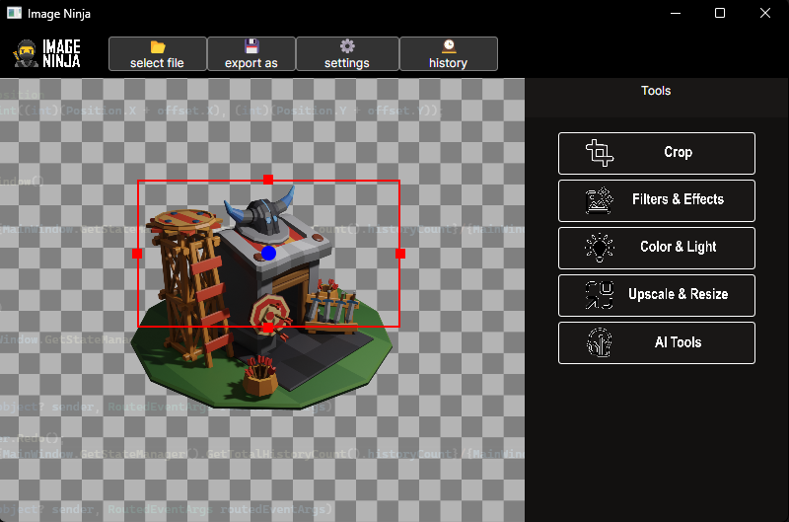Click the Crop tool icon
789x522 pixels.
point(600,153)
